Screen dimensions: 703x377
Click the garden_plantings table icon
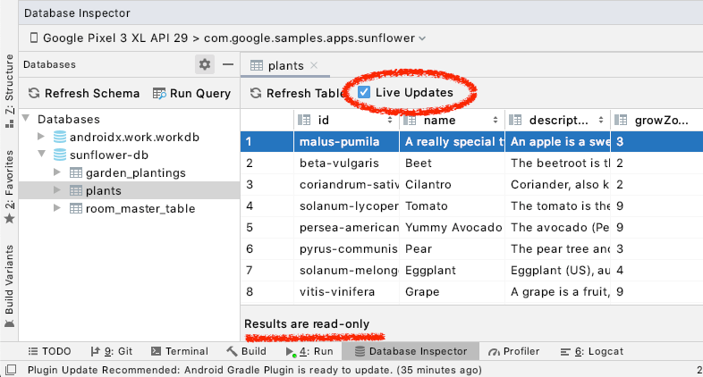tap(76, 172)
